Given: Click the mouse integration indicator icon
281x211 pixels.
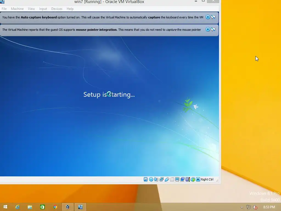Looking at the screenshot, I should point(193,179).
